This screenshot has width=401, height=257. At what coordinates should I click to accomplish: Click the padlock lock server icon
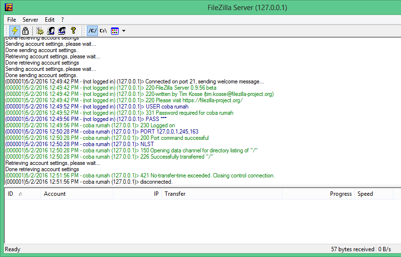[x=25, y=31]
